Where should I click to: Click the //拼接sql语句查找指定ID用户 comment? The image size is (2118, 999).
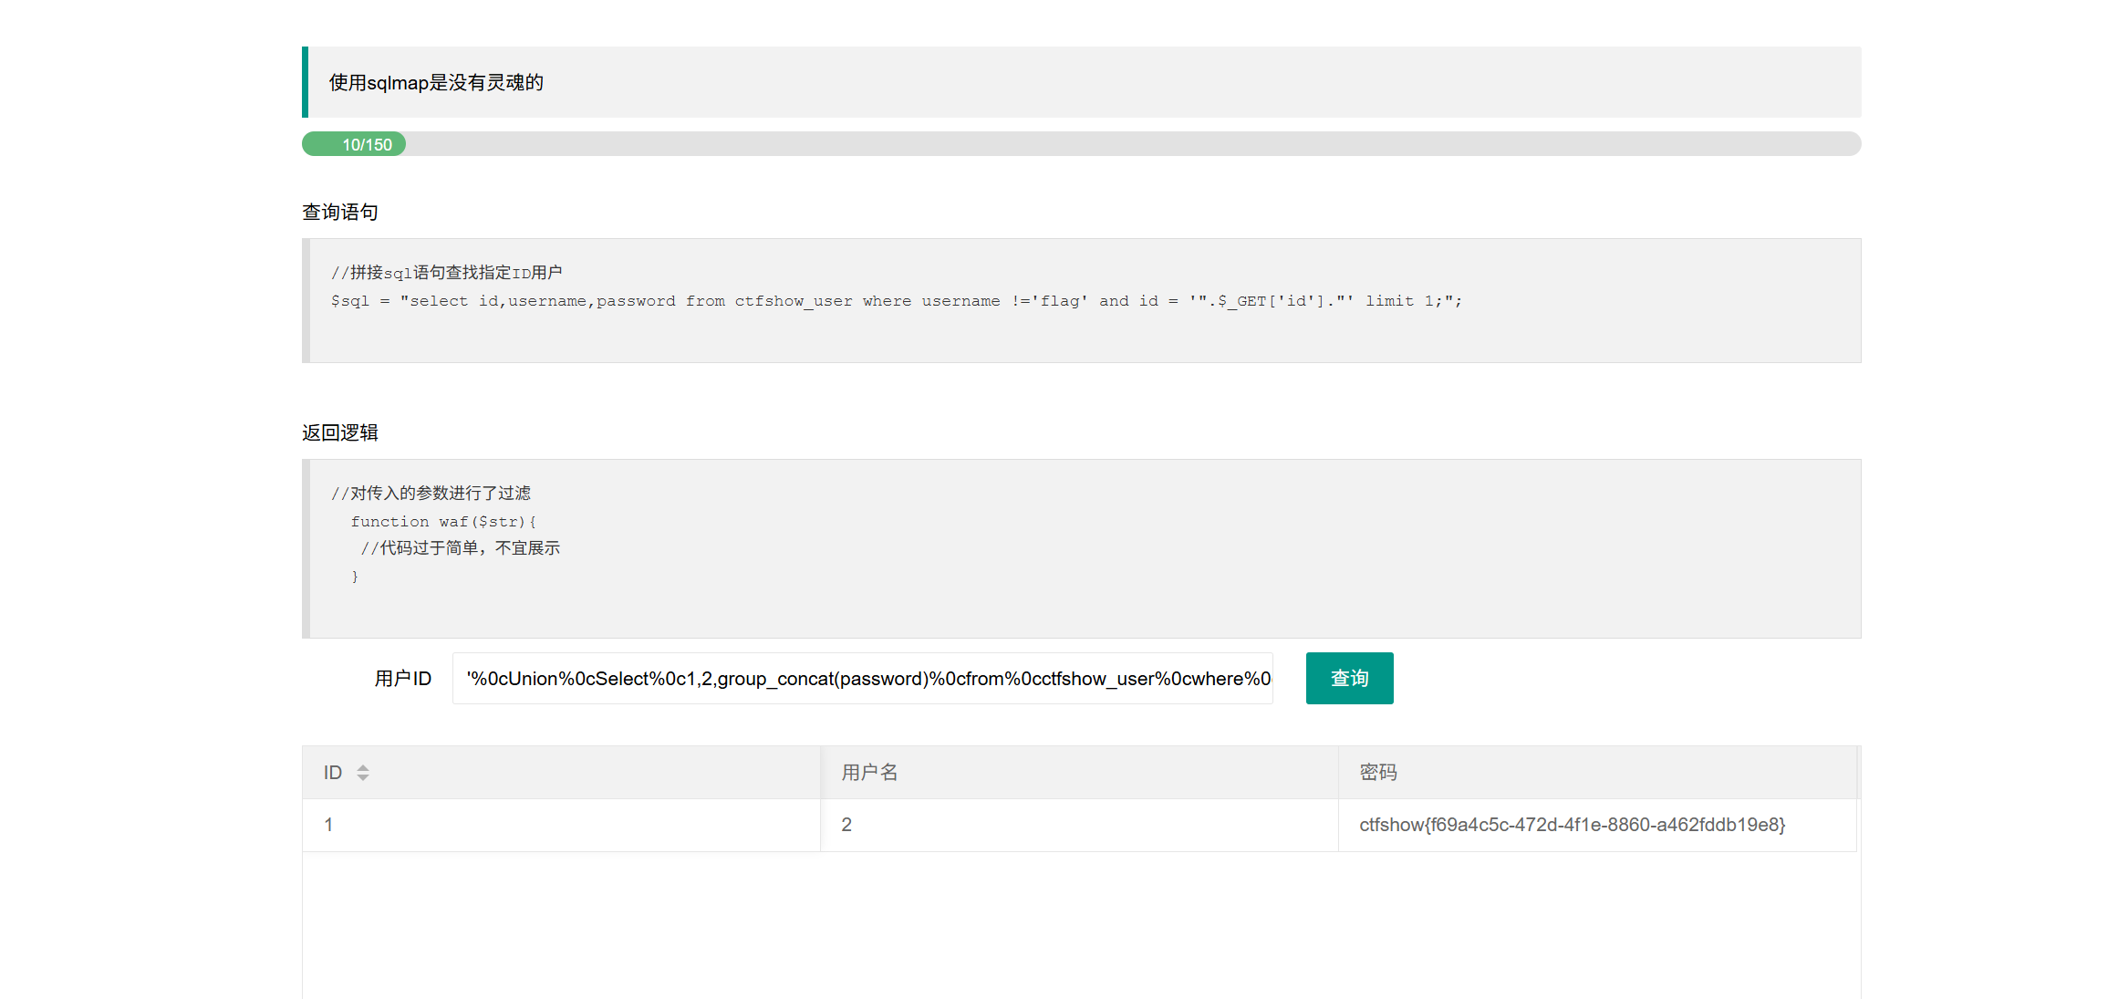pos(446,273)
